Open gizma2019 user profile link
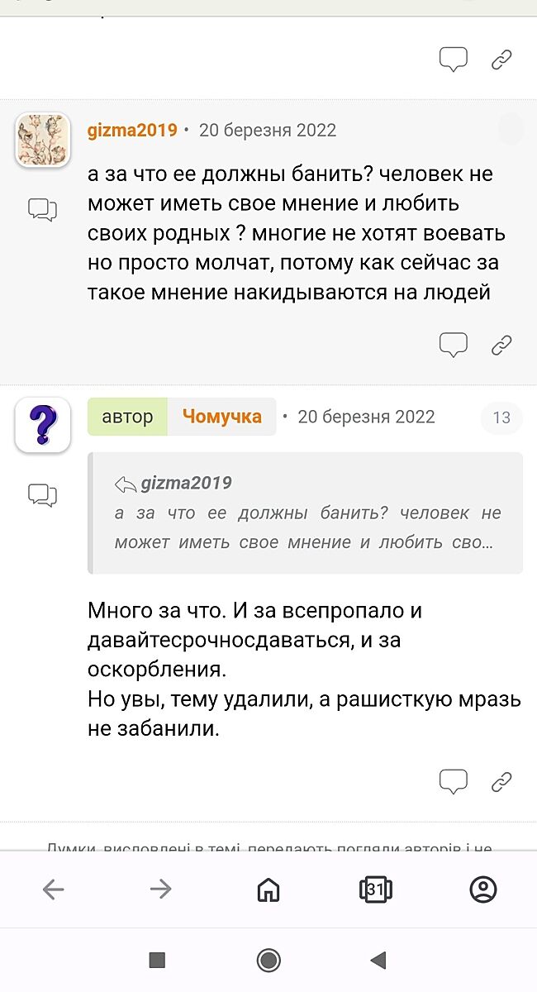Viewport: 537px width, 992px height. (x=132, y=131)
